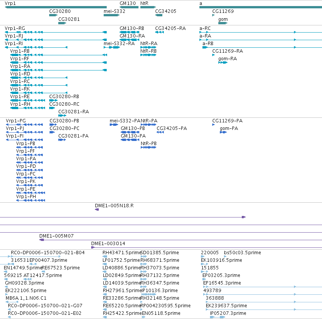The width and height of the screenshot is (322, 319).
Task: Click BAC clone DME1-005M07
Action: coord(181,240)
